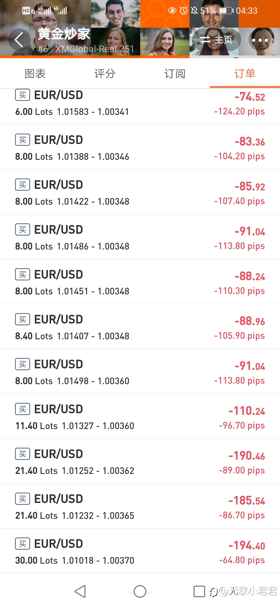Viewport: 280px width, 607px height.
Task: Tap the Android recent apps square
Action: (199, 591)
